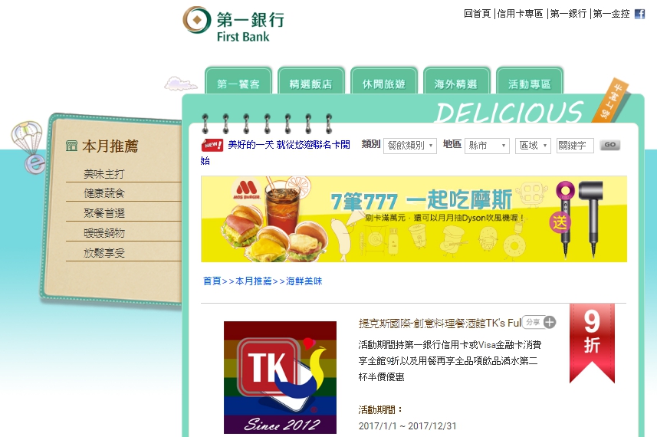The height and width of the screenshot is (437, 657).
Task: Open the MOS Burger 7筆777 banner
Action: (x=414, y=219)
